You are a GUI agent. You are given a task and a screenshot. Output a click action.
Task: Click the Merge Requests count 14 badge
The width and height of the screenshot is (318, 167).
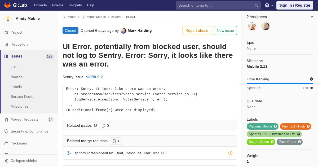[x=51, y=119]
